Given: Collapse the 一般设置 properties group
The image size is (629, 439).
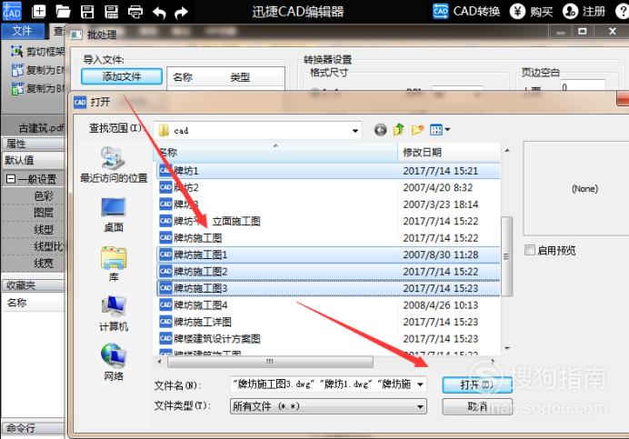Looking at the screenshot, I should click(x=11, y=179).
